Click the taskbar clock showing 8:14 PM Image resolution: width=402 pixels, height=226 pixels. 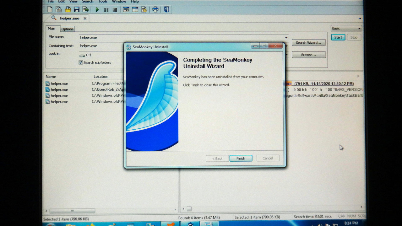(351, 223)
